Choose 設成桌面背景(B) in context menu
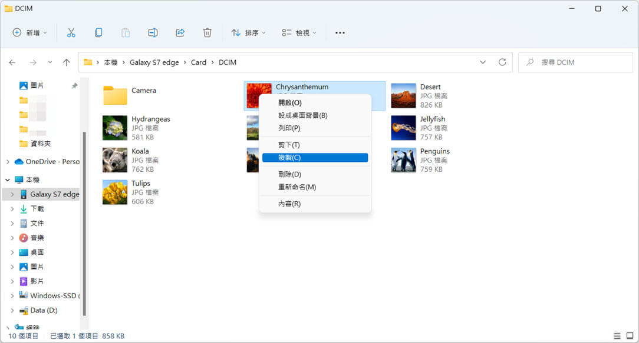 pyautogui.click(x=315, y=115)
